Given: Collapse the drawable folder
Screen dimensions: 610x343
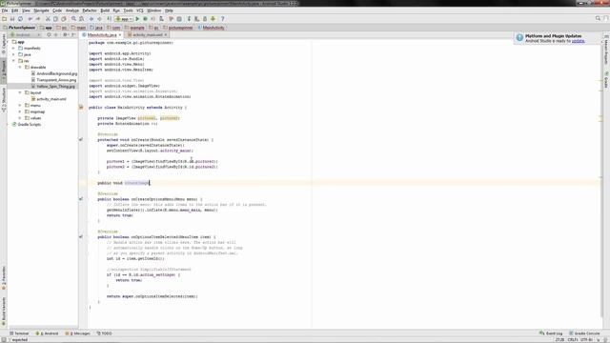Looking at the screenshot, I should [x=20, y=68].
